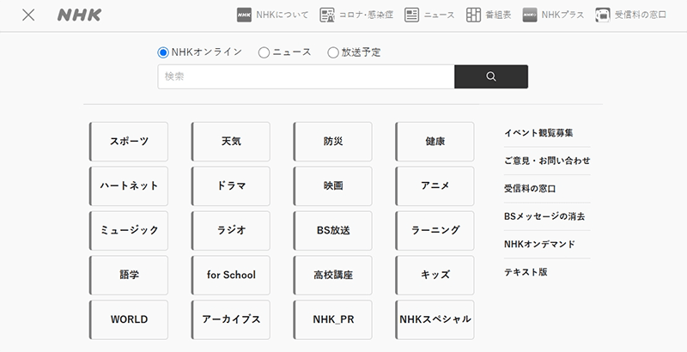Open the 防災 category

333,142
